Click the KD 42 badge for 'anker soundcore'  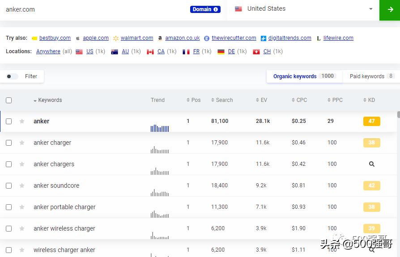click(372, 185)
